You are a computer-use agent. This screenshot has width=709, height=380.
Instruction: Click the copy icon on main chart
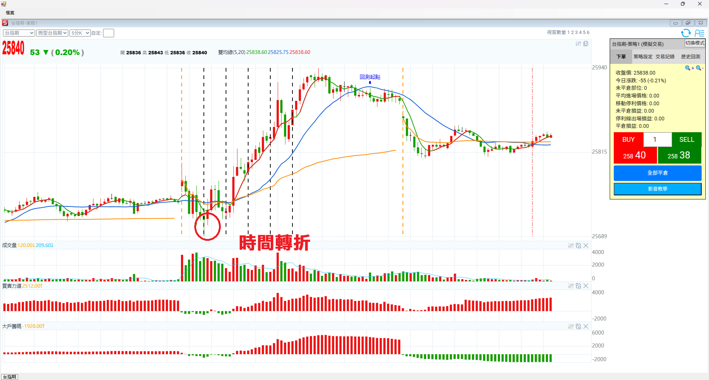586,44
